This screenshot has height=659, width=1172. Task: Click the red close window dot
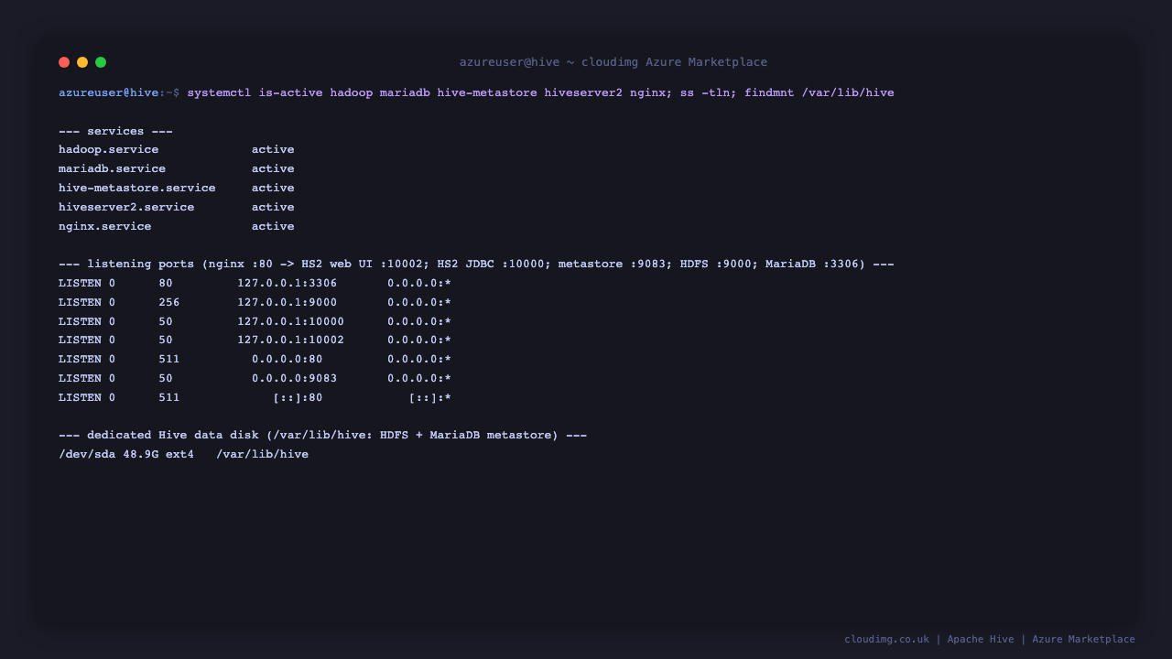[64, 62]
